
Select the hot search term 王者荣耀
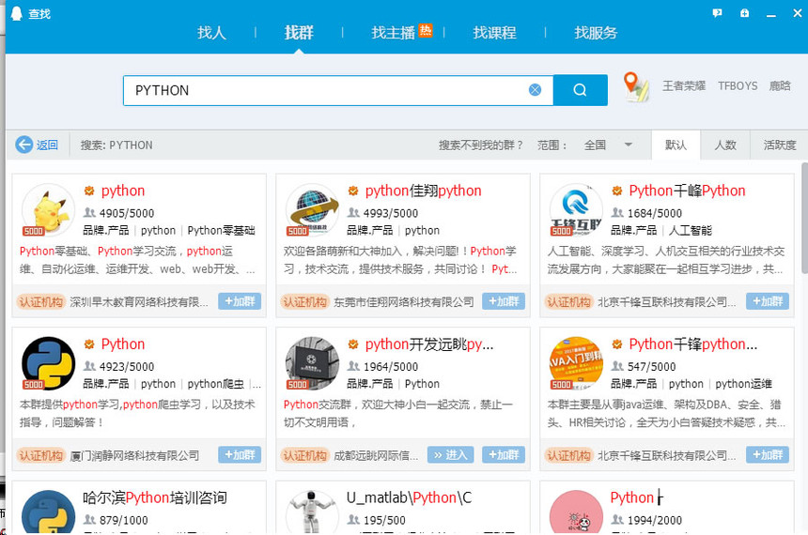coord(684,86)
